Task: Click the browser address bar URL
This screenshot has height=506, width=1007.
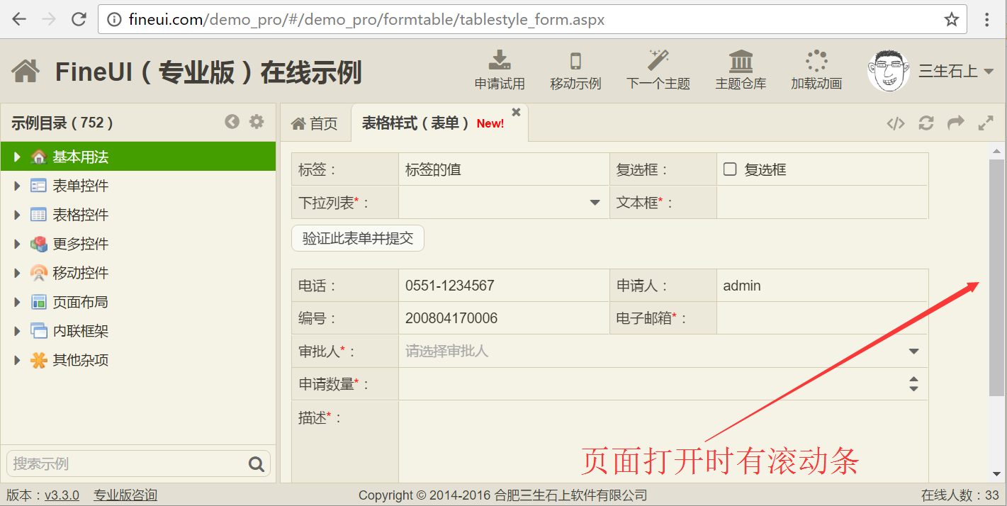Action: point(366,19)
